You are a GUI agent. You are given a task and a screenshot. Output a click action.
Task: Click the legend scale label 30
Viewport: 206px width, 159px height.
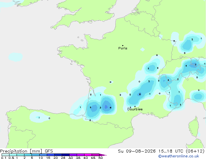pyautogui.click(x=71, y=158)
